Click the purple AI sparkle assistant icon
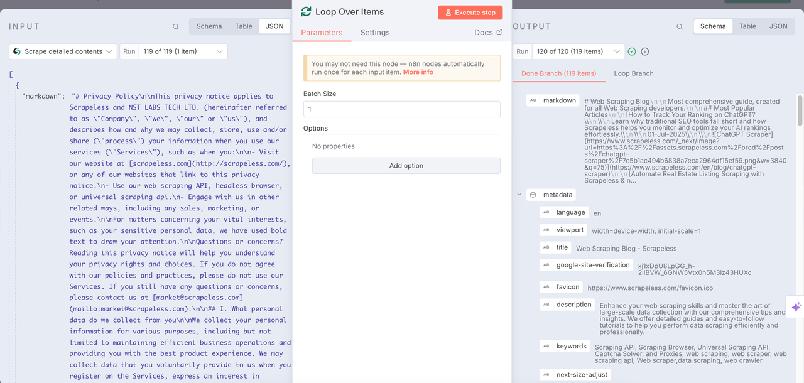The height and width of the screenshot is (383, 804). pos(796,307)
